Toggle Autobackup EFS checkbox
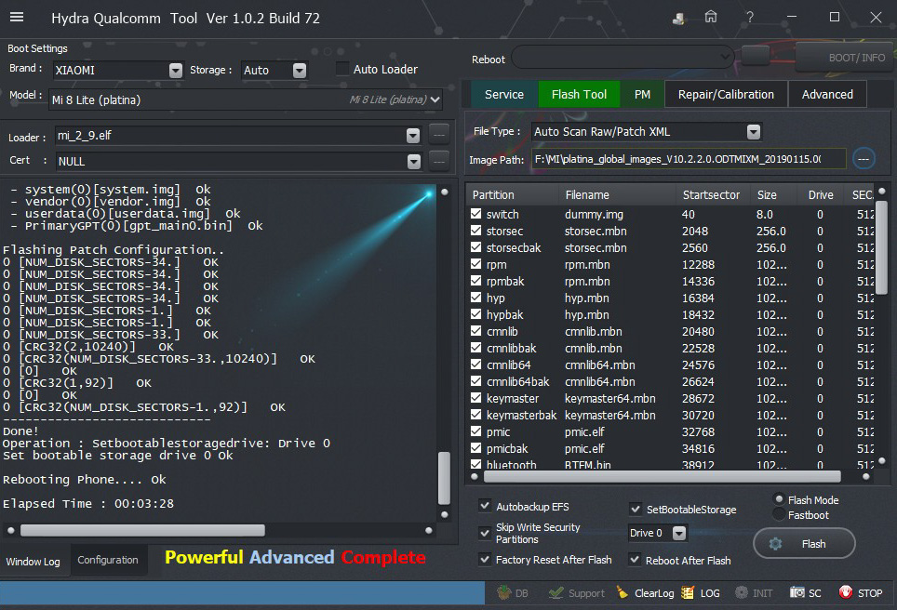 coord(485,506)
